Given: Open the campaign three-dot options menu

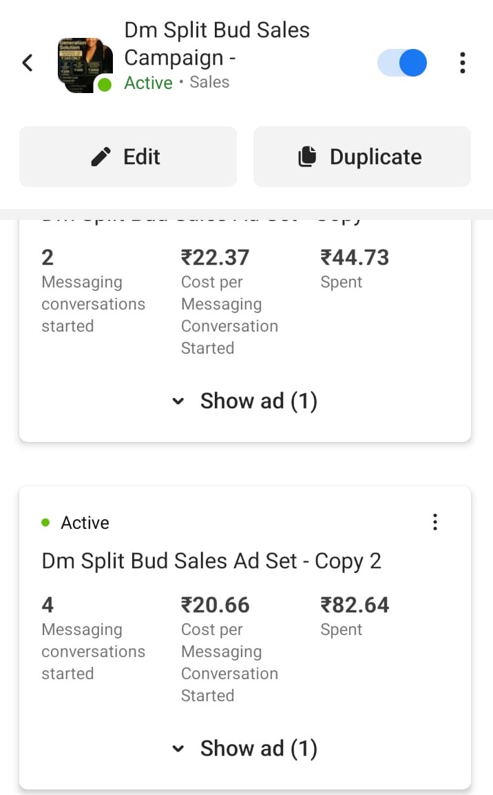Looking at the screenshot, I should point(462,63).
